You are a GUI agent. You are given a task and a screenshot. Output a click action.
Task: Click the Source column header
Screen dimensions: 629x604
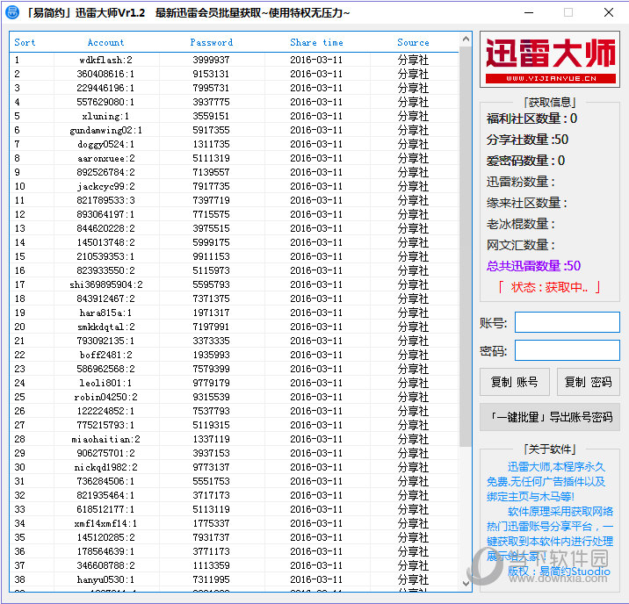[x=413, y=42]
